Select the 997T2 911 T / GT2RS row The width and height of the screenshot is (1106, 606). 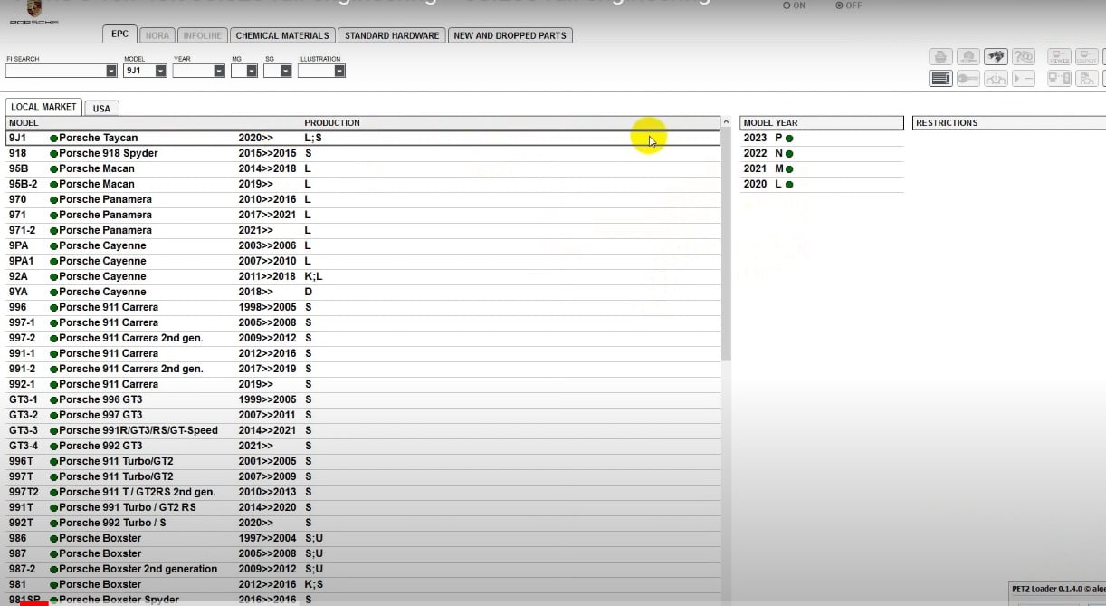363,492
